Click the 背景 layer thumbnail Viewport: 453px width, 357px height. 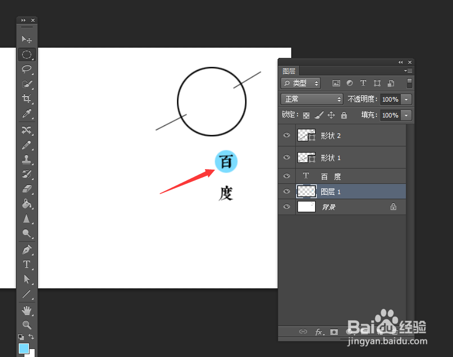[307, 207]
